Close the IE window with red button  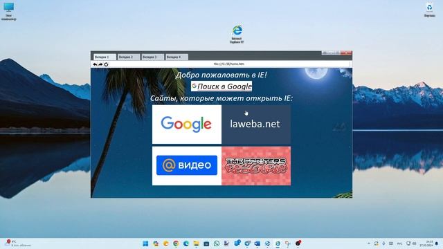click(x=346, y=53)
